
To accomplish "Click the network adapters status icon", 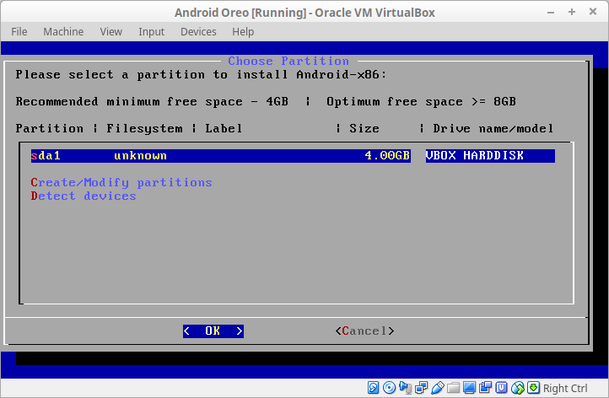I will tap(421, 388).
